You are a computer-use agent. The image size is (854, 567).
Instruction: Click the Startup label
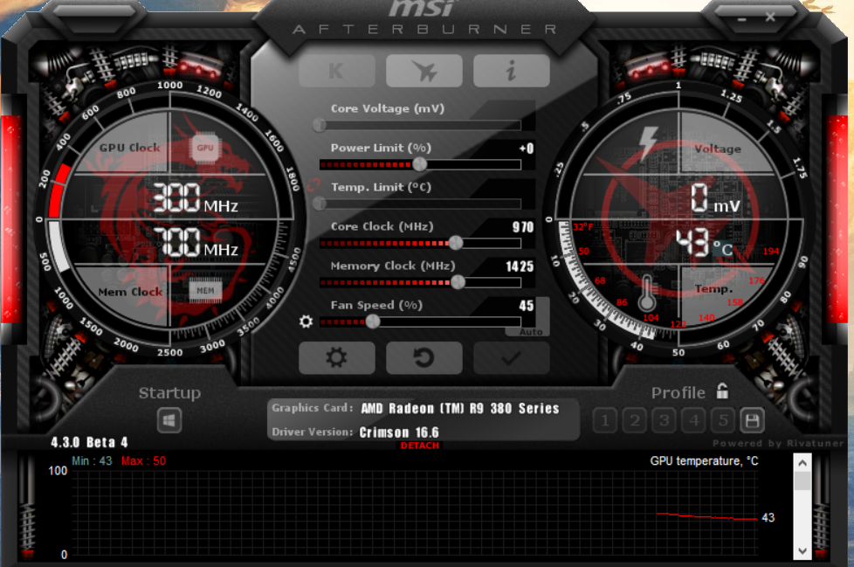pyautogui.click(x=169, y=392)
